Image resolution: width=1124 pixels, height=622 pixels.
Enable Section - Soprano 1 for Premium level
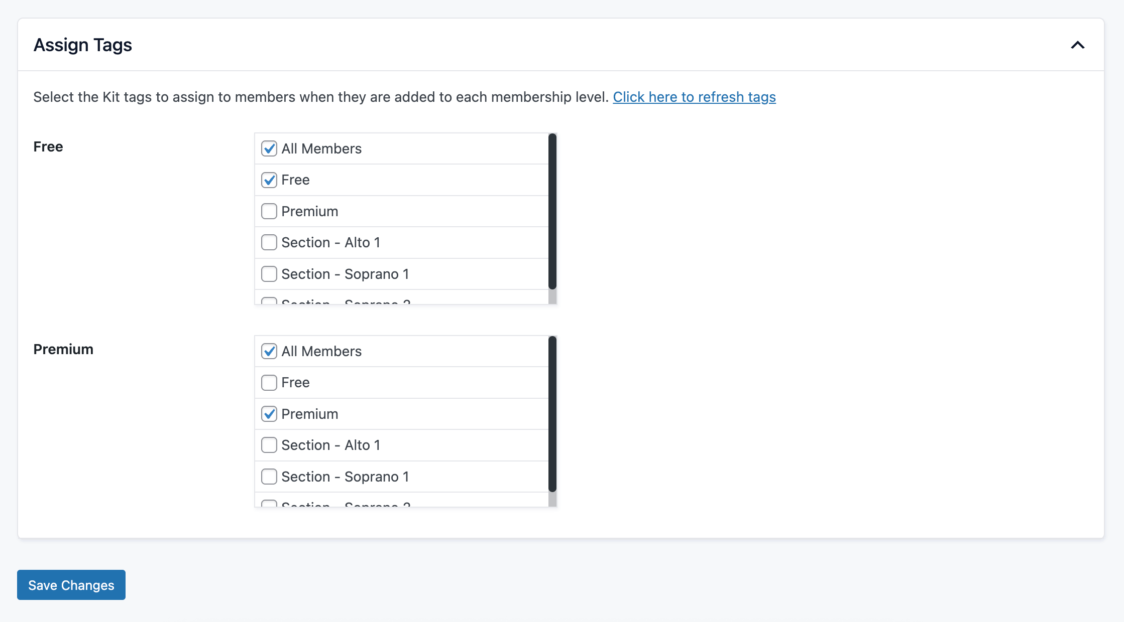click(269, 477)
